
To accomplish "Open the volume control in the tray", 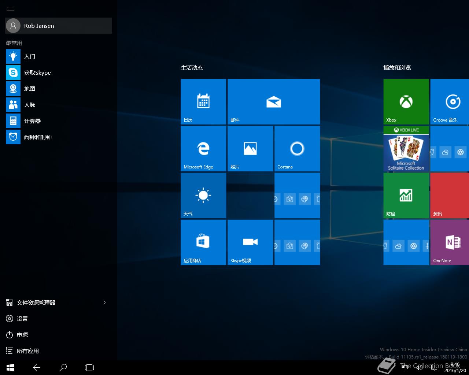I will coord(420,367).
